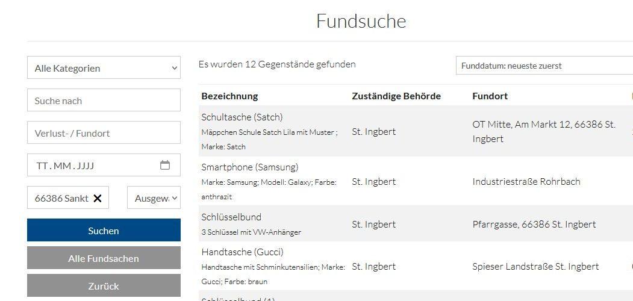Viewport: 633px width, 301px height.
Task: Click into the Verlust- / Fundort field
Action: [x=104, y=133]
